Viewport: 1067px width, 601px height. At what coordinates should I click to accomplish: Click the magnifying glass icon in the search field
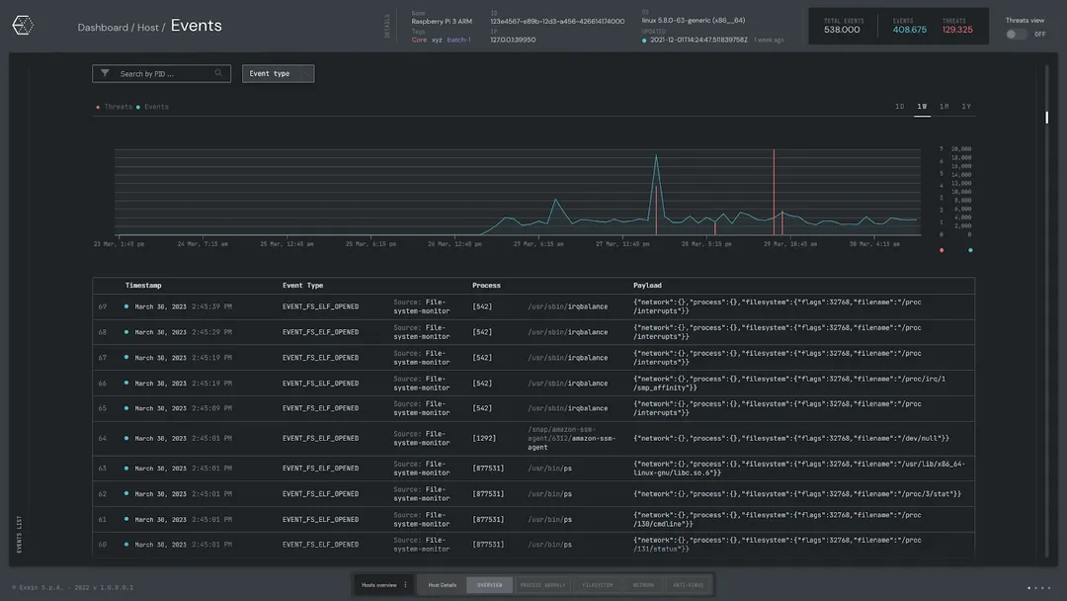(x=218, y=72)
